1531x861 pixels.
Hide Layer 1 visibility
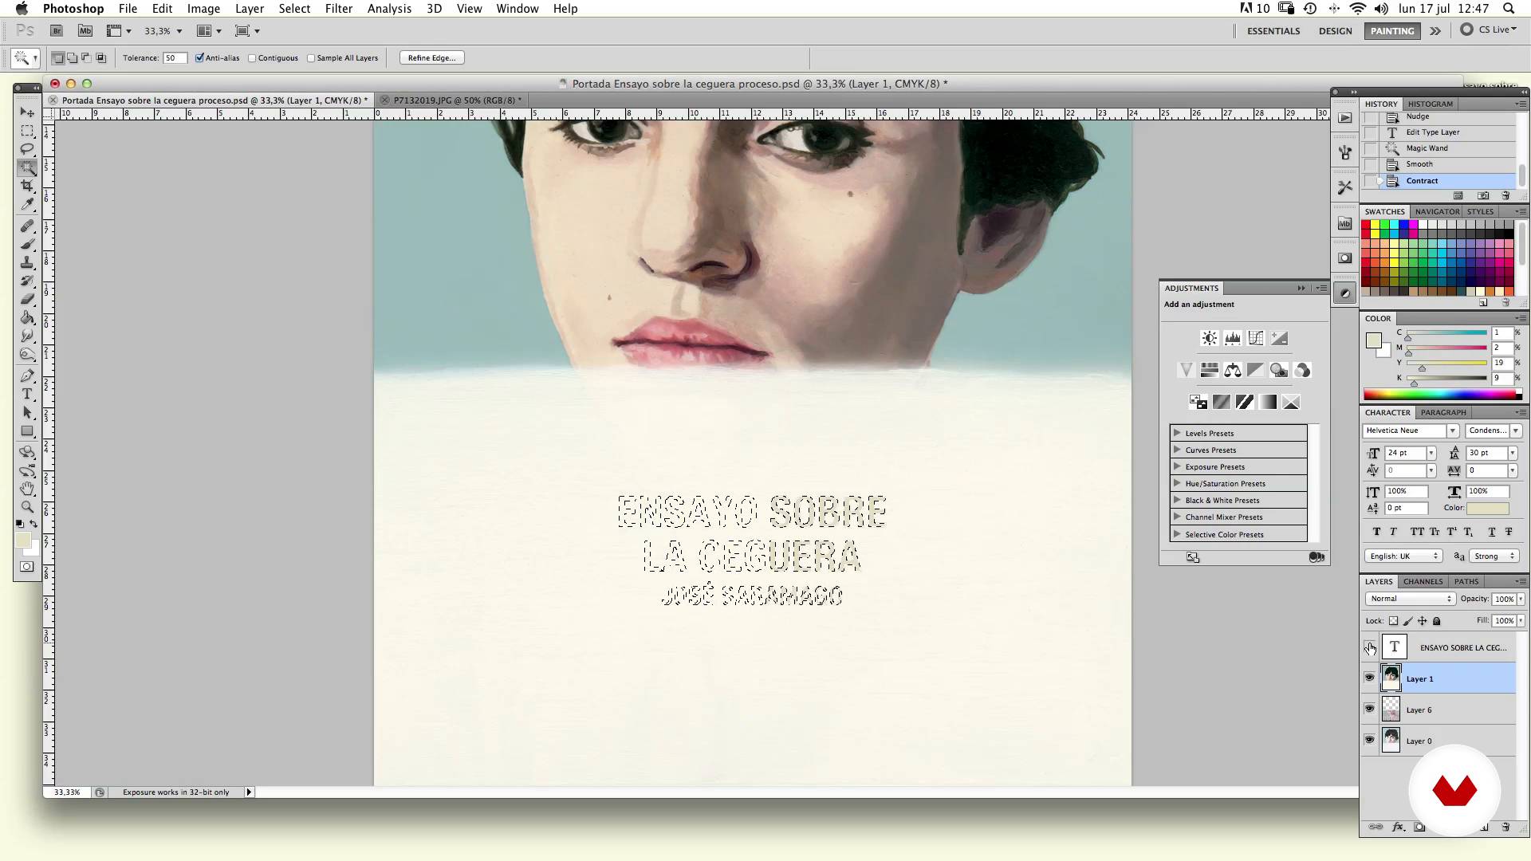click(x=1370, y=678)
